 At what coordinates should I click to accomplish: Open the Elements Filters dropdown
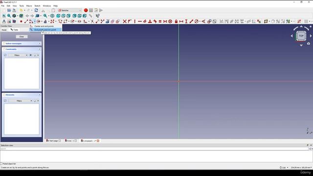point(20,101)
